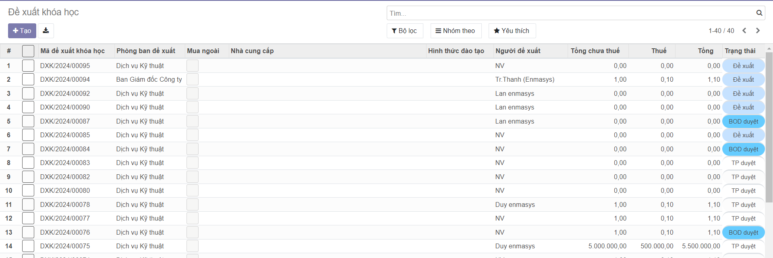Viewport: 773px width, 258px height.
Task: Click Đề xuất status badge in row 1
Action: (743, 66)
